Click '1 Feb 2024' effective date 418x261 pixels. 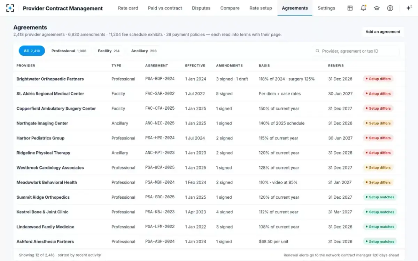pos(195,182)
